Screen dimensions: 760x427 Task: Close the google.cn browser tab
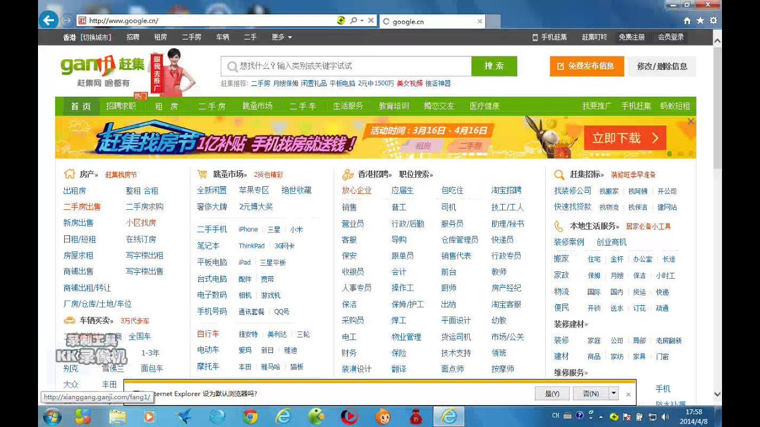point(480,21)
